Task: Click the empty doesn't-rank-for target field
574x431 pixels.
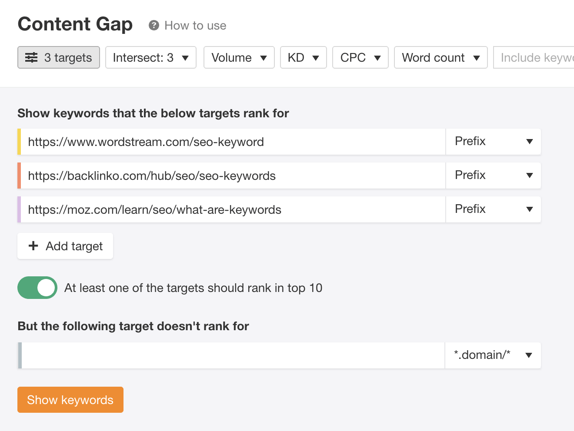Action: tap(233, 355)
